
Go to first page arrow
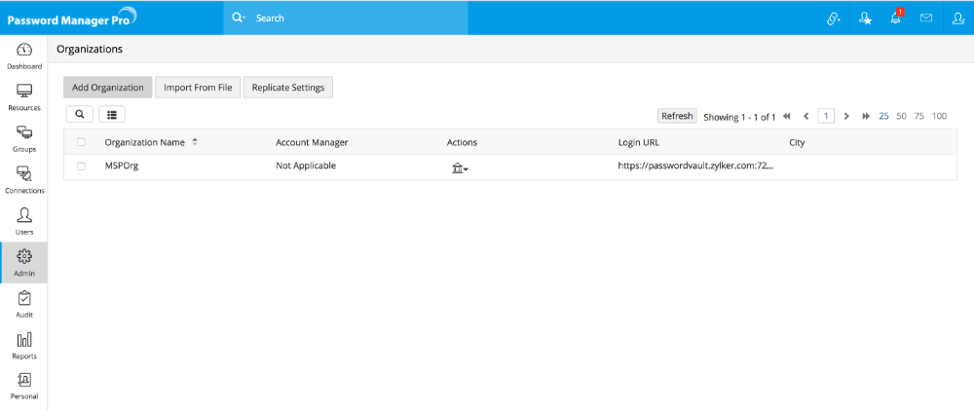(x=786, y=116)
